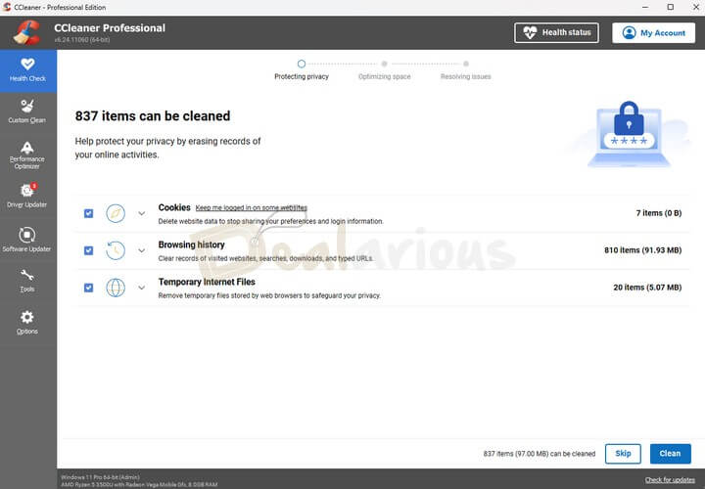Image resolution: width=705 pixels, height=489 pixels.
Task: Click the Protecting privacy progress circle
Action: point(302,64)
